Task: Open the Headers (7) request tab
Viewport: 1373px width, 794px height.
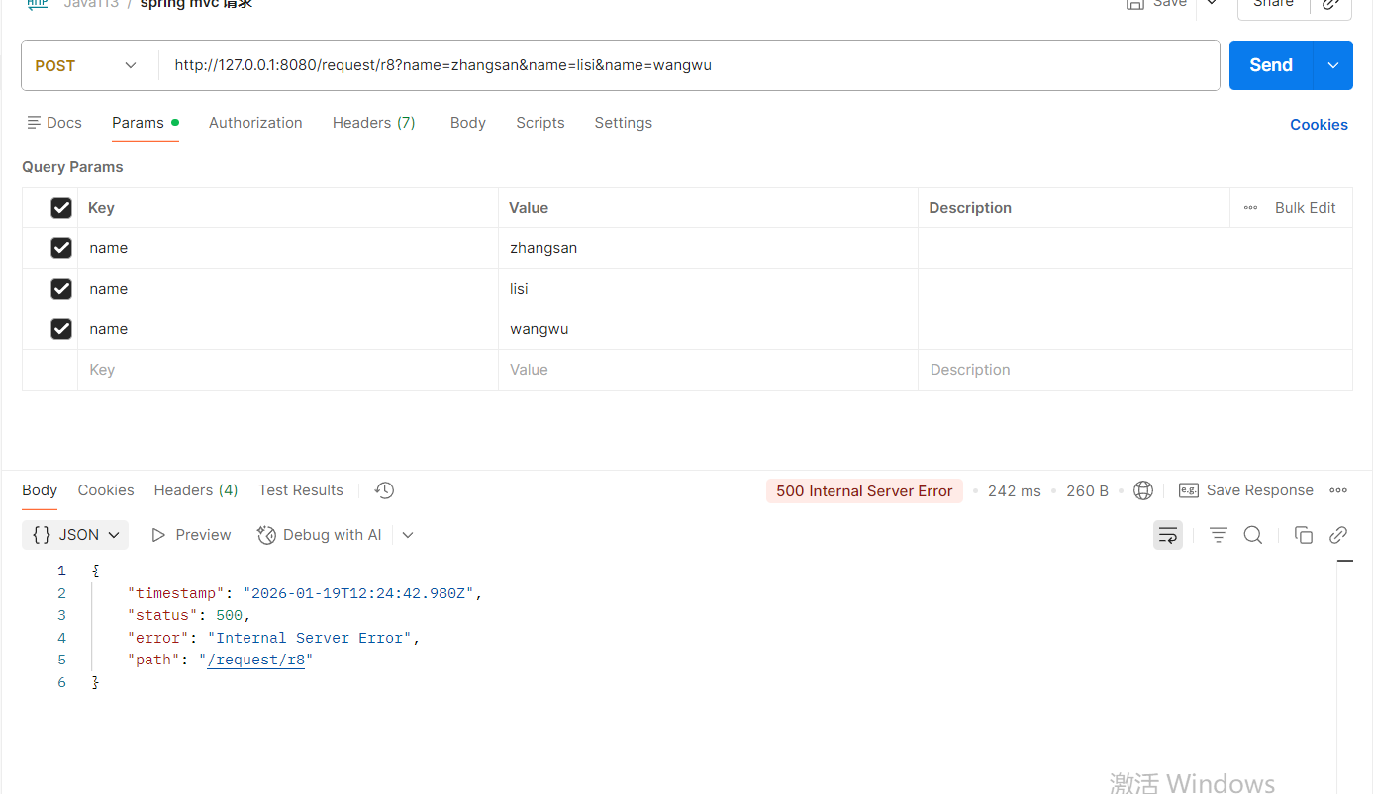Action: point(373,123)
